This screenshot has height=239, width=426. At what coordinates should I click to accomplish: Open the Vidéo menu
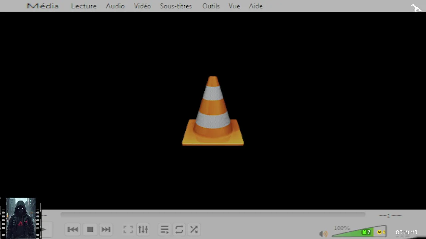(142, 6)
